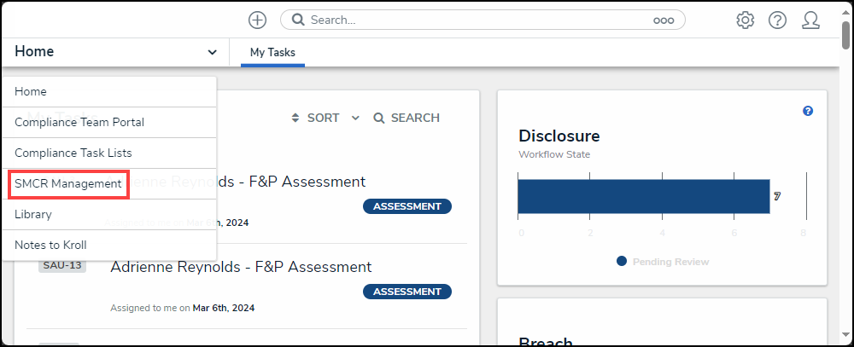Open the help question mark icon
The height and width of the screenshot is (347, 854).
coord(777,20)
